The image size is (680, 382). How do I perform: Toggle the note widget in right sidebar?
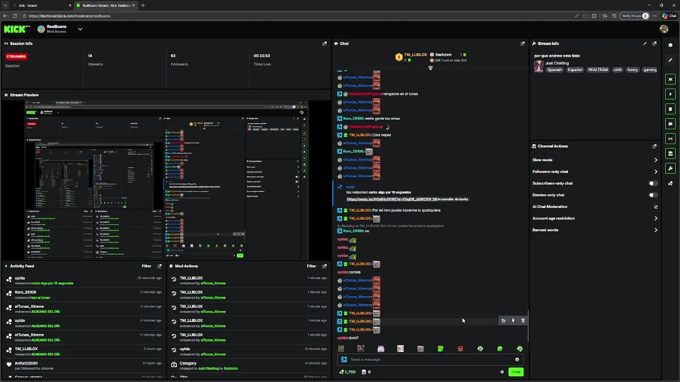pos(670,109)
